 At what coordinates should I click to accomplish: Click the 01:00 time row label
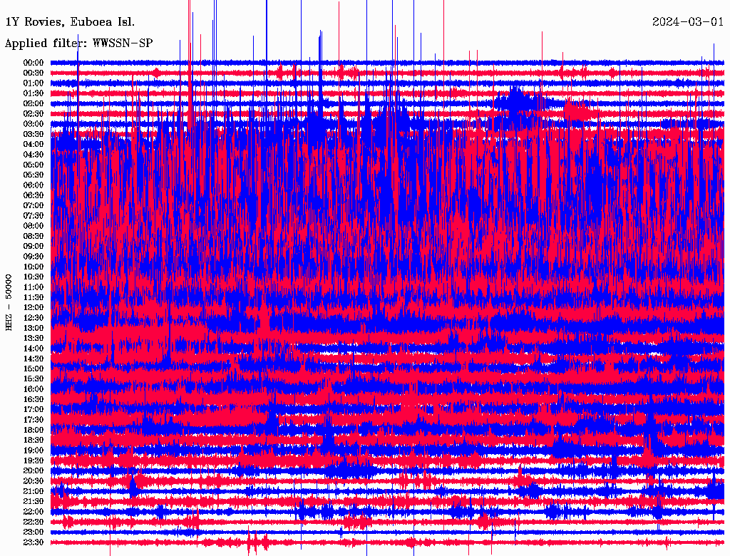tap(34, 83)
